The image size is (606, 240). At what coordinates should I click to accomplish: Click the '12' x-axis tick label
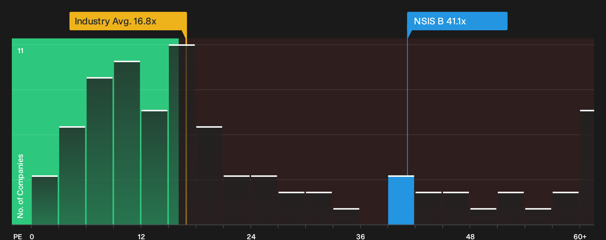click(x=141, y=237)
